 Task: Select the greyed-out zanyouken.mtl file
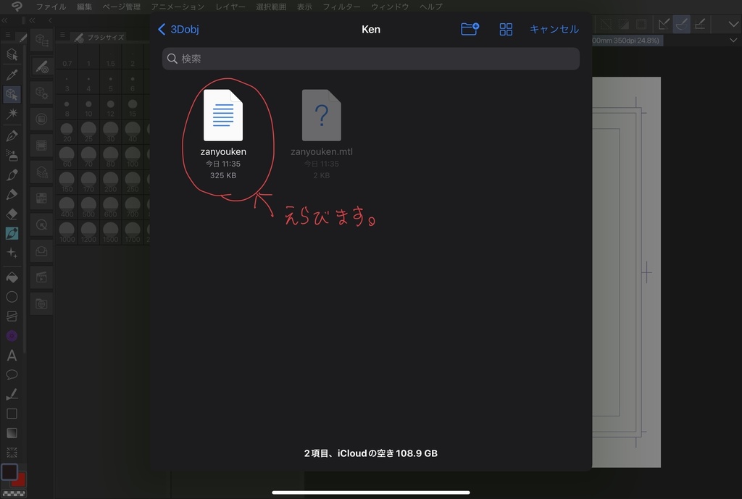coord(321,134)
